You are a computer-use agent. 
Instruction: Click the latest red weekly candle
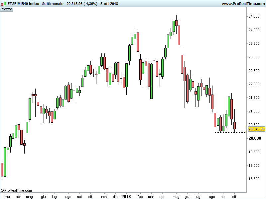point(235,126)
